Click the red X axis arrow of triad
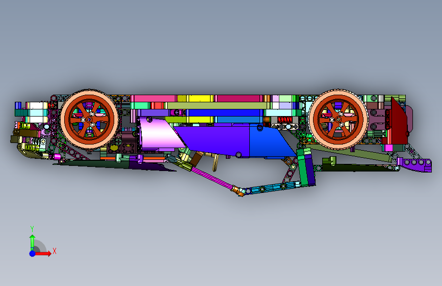Image resolution: width=442 pixels, height=286 pixels. coord(43,253)
